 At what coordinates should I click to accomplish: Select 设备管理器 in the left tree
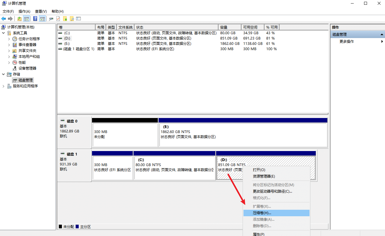pyautogui.click(x=27, y=68)
